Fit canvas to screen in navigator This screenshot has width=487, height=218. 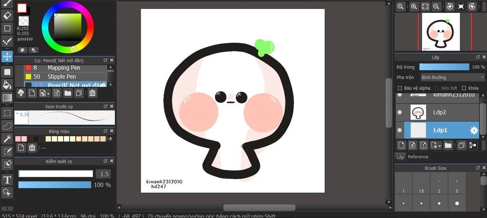click(x=425, y=7)
